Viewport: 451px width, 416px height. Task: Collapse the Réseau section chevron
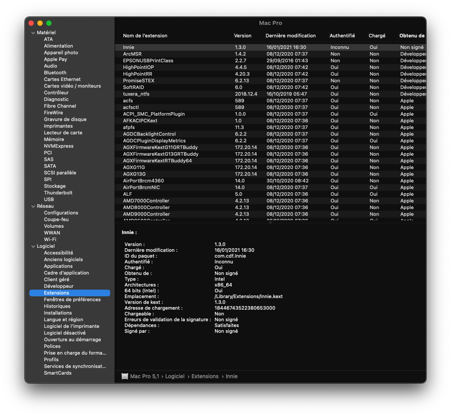pyautogui.click(x=33, y=206)
